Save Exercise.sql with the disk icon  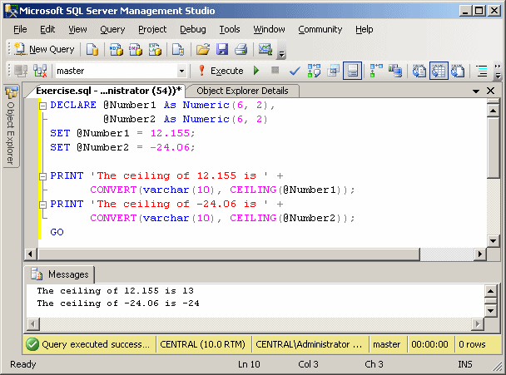pyautogui.click(x=222, y=49)
